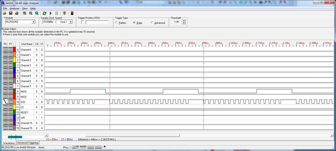The height and width of the screenshot is (151, 336).
Task: Click the Zoom In magnifier icon
Action: (25, 13)
